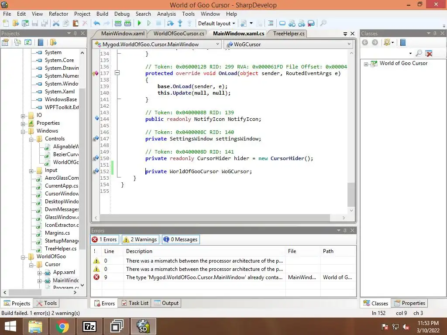
Task: Click Run Without Debugger outline play icon
Action: click(149, 24)
